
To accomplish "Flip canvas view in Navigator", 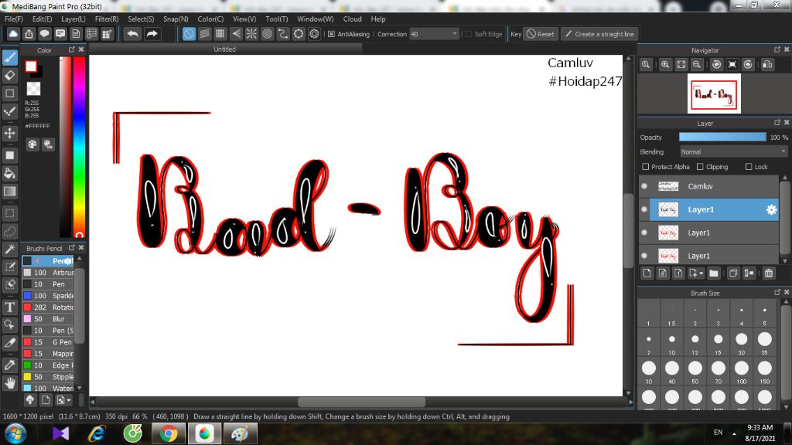I will coord(768,65).
